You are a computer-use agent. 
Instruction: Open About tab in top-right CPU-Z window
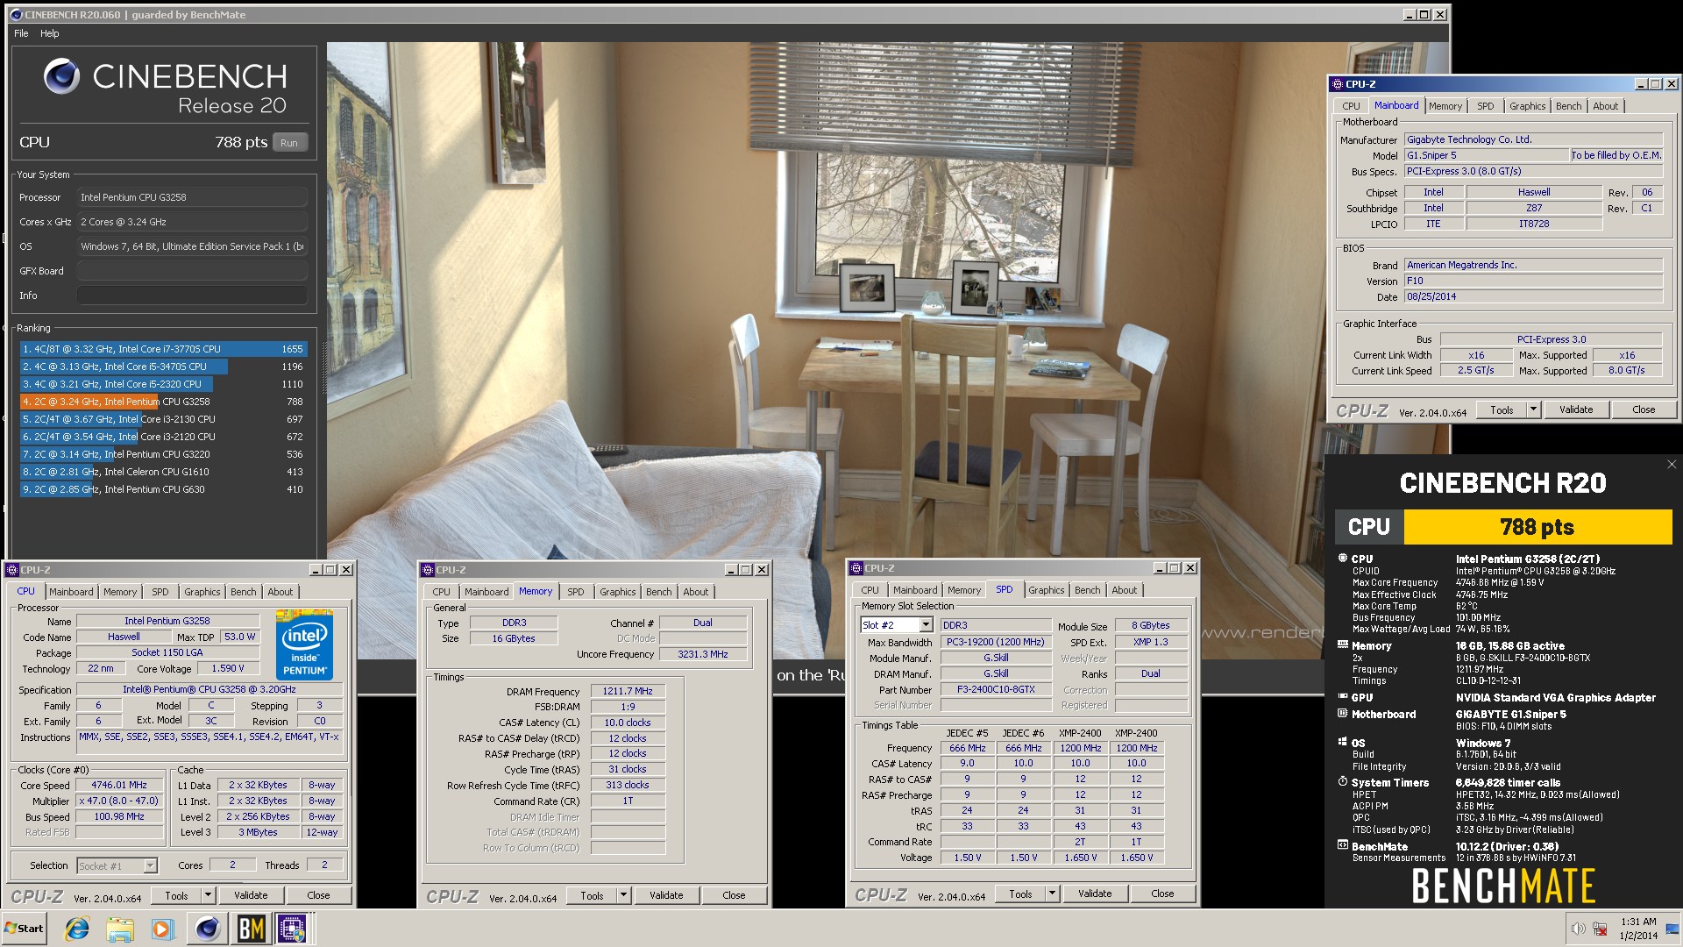tap(1605, 106)
